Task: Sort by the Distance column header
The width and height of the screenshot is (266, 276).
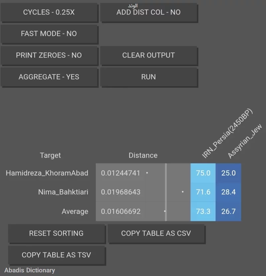Action: [143, 155]
